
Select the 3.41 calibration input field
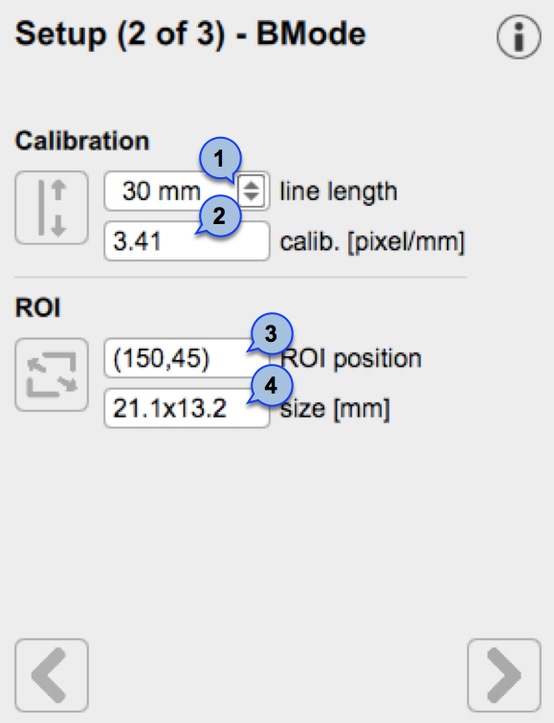(x=188, y=241)
